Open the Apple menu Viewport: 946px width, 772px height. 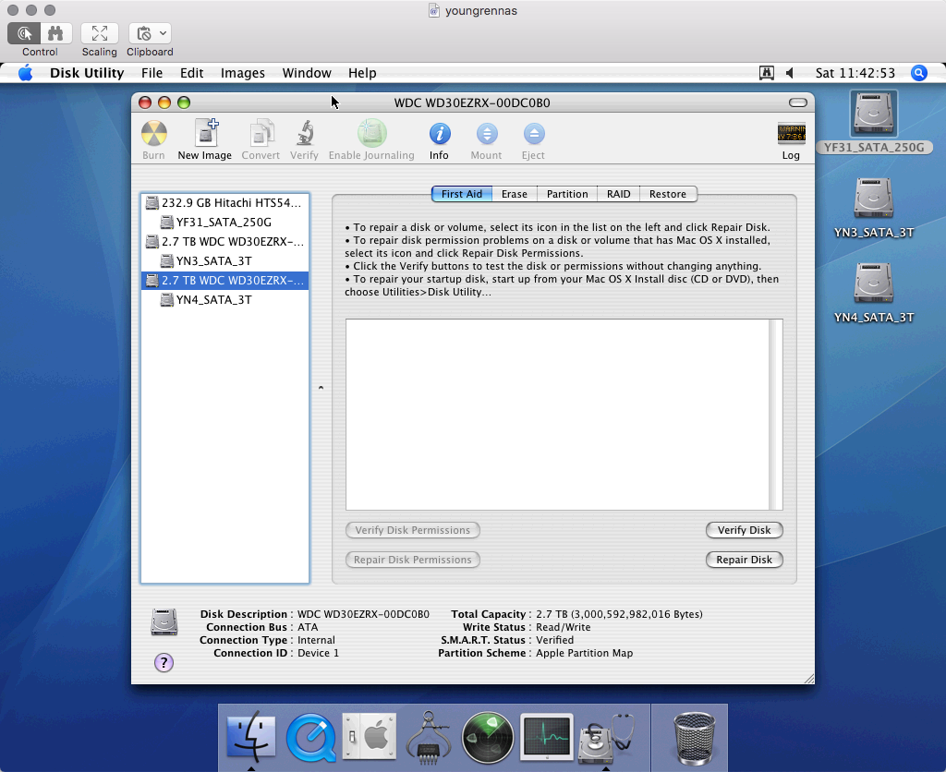[x=25, y=73]
